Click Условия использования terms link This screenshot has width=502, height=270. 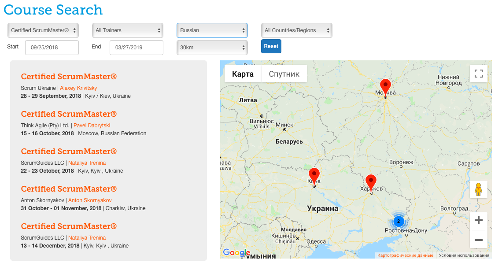tap(464, 255)
